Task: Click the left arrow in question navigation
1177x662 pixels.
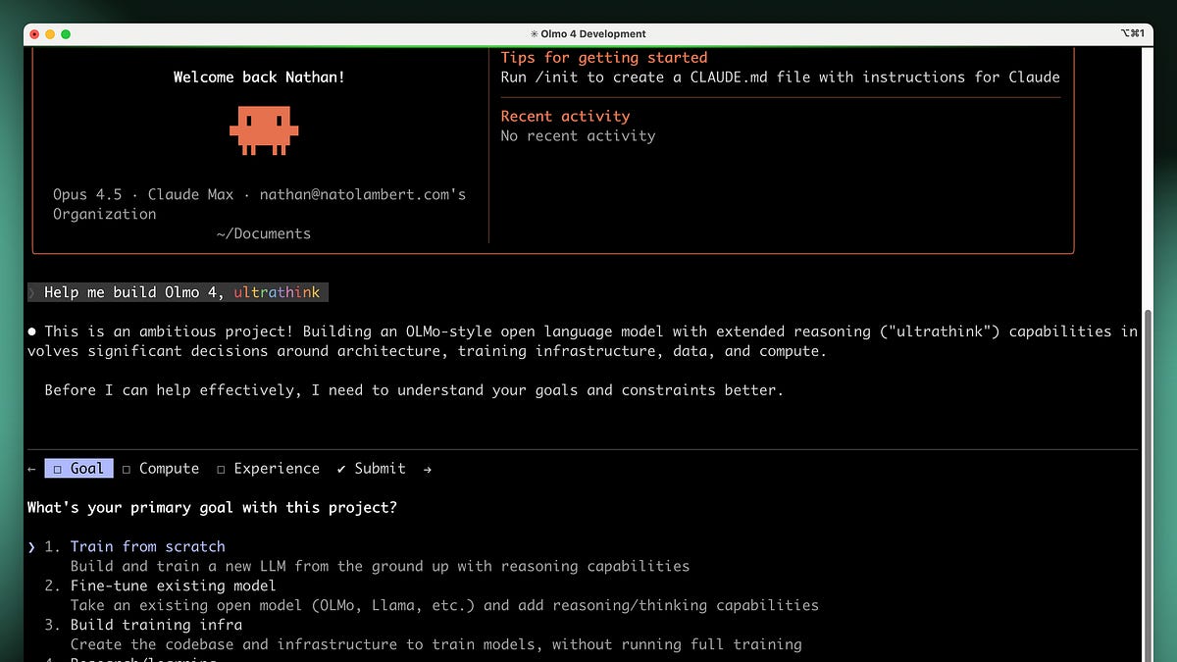Action: 31,469
